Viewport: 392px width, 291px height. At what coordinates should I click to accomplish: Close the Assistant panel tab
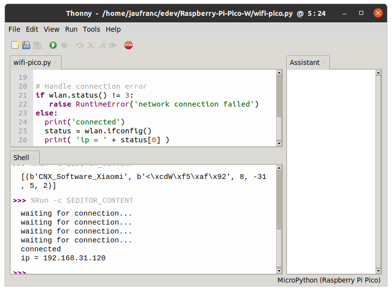(324, 62)
